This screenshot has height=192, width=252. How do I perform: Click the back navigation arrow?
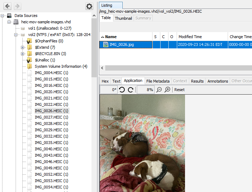point(7,6)
